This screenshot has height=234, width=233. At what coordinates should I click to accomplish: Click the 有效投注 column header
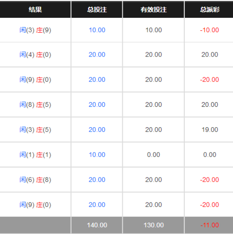click(x=154, y=10)
